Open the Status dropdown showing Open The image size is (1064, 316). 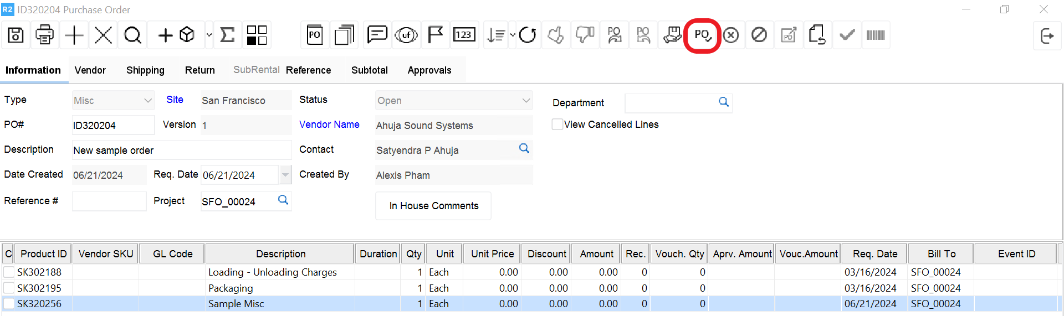[x=525, y=101]
